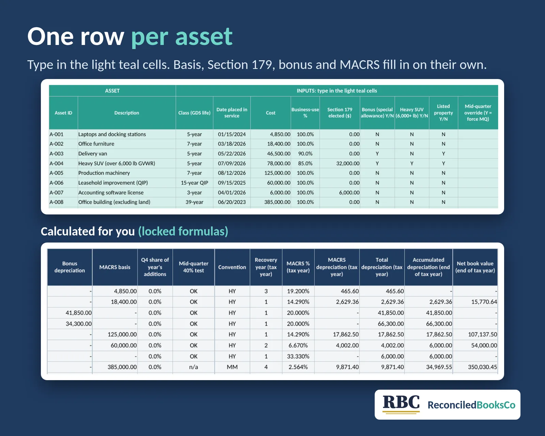
Task: Click 'Laptops and docking stations' description cell
Action: (x=127, y=134)
